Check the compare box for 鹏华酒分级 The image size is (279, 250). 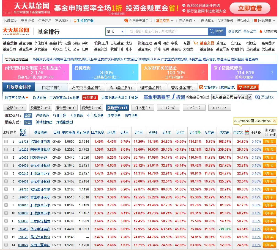coord(6,157)
